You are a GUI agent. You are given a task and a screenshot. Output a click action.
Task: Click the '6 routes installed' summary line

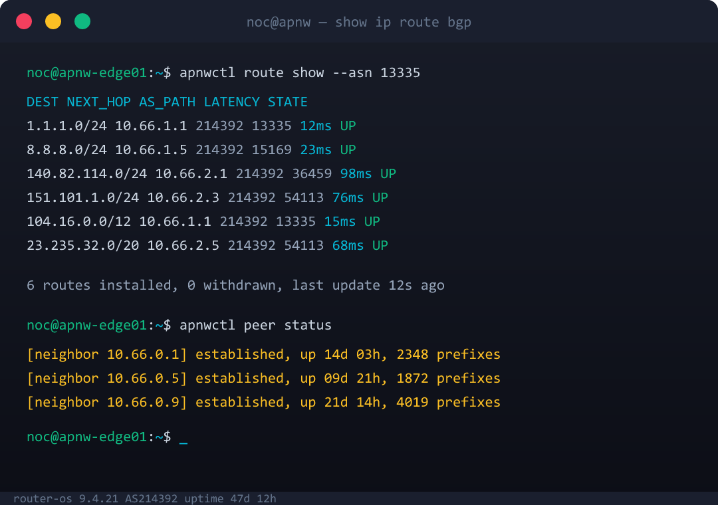235,285
